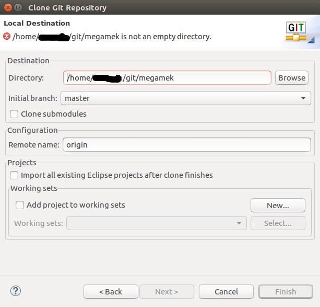
Task: Focus the Directory path input field
Action: 167,78
